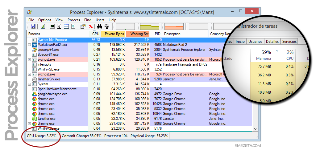The image size is (316, 154).
Task: Click 'CPU Usage: 3.22%' in status bar
Action: (x=42, y=136)
